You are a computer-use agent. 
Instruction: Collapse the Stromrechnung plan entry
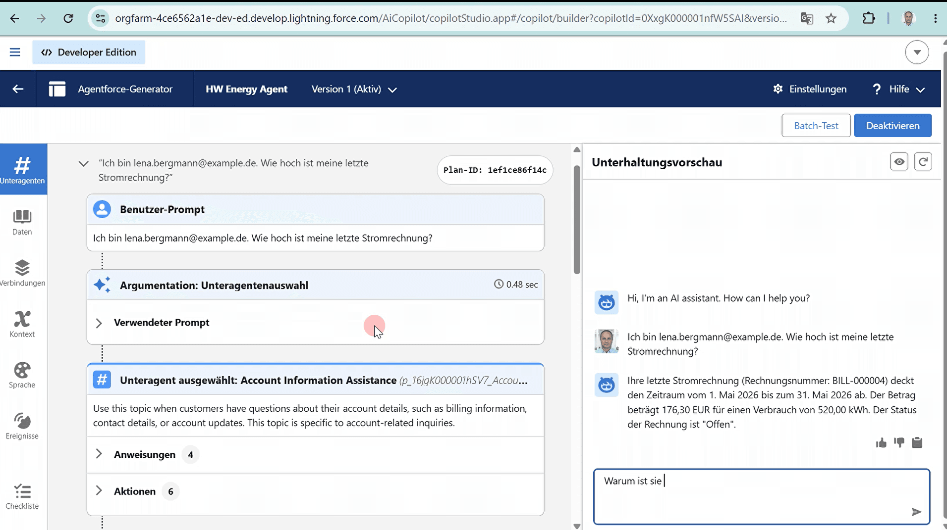click(x=83, y=164)
